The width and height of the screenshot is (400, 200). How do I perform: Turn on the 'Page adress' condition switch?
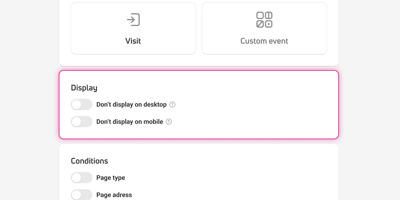[82, 195]
